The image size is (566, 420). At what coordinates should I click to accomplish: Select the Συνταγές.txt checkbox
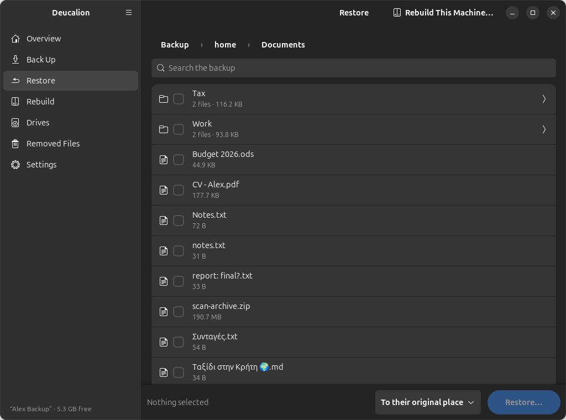(x=179, y=342)
